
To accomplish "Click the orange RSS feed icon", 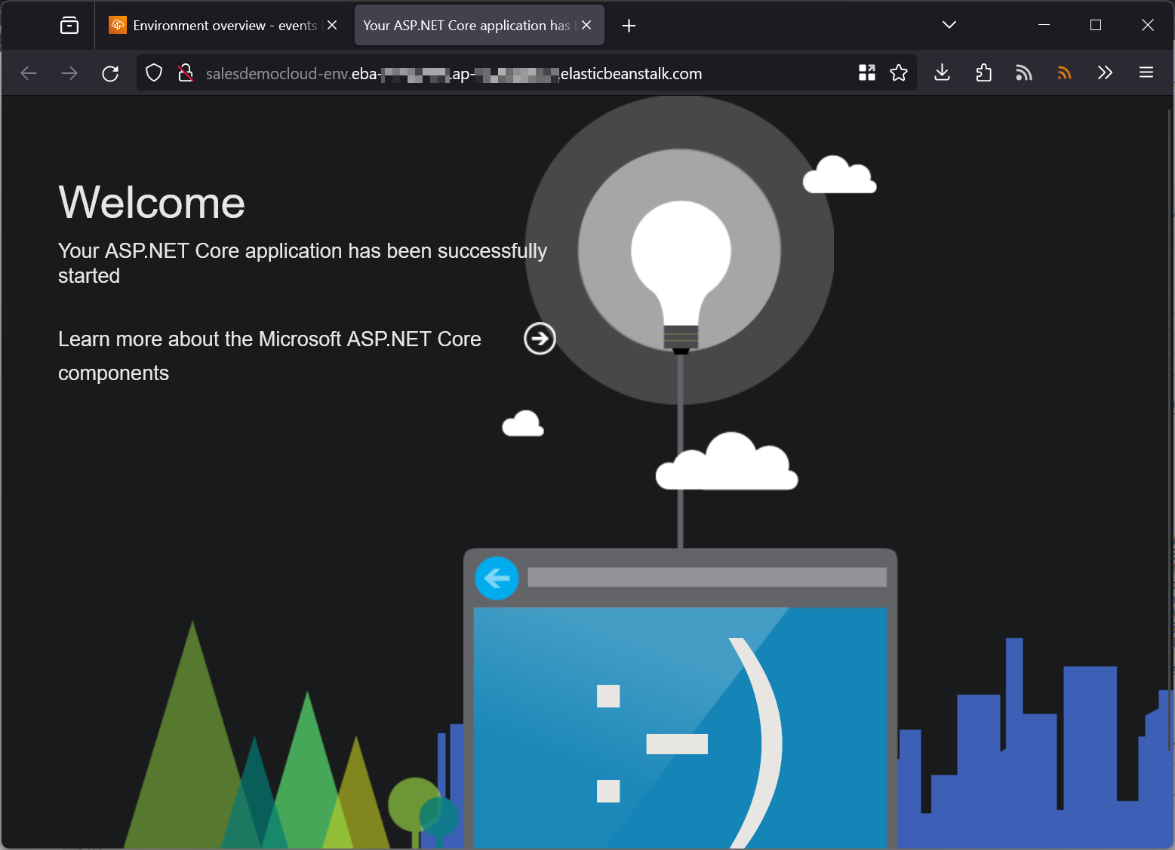I will (x=1064, y=72).
